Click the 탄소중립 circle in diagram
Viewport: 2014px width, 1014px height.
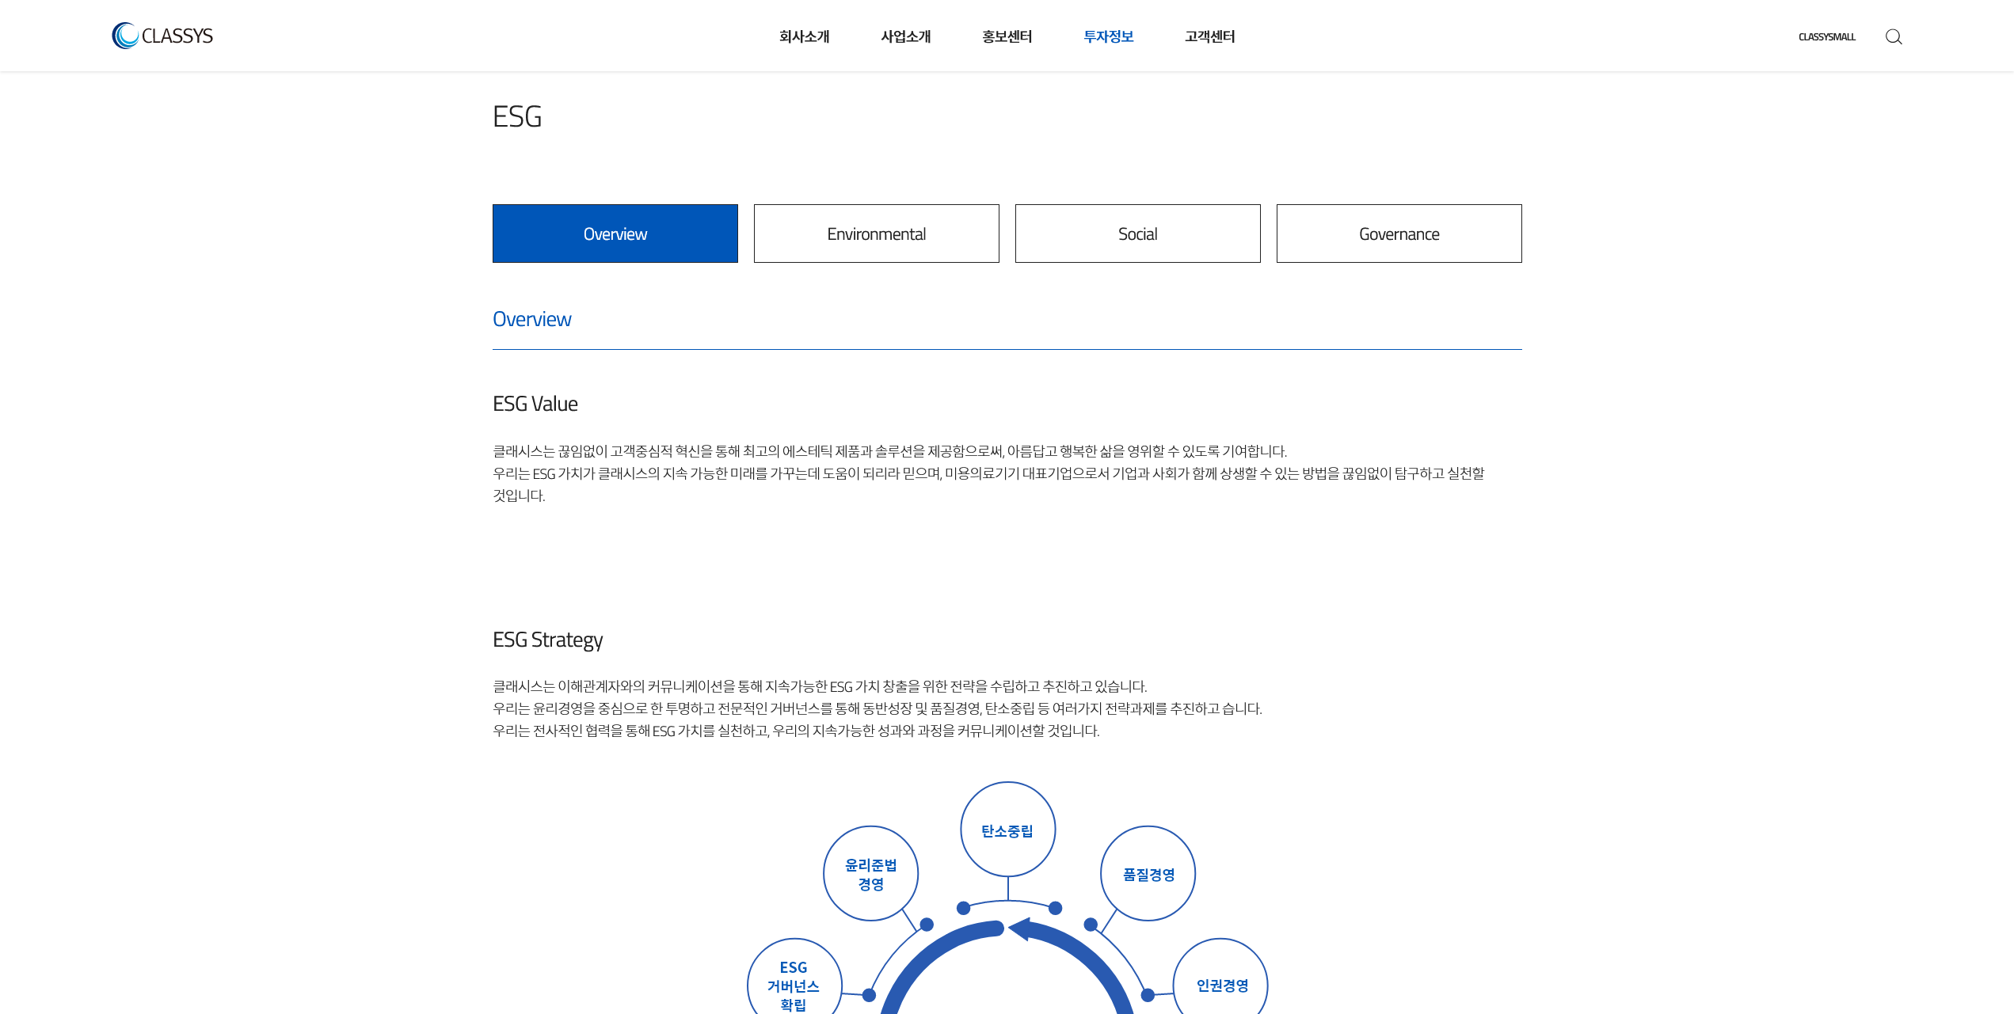coord(1007,830)
